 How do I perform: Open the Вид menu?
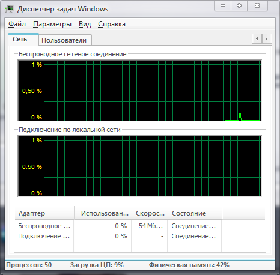[x=85, y=24]
